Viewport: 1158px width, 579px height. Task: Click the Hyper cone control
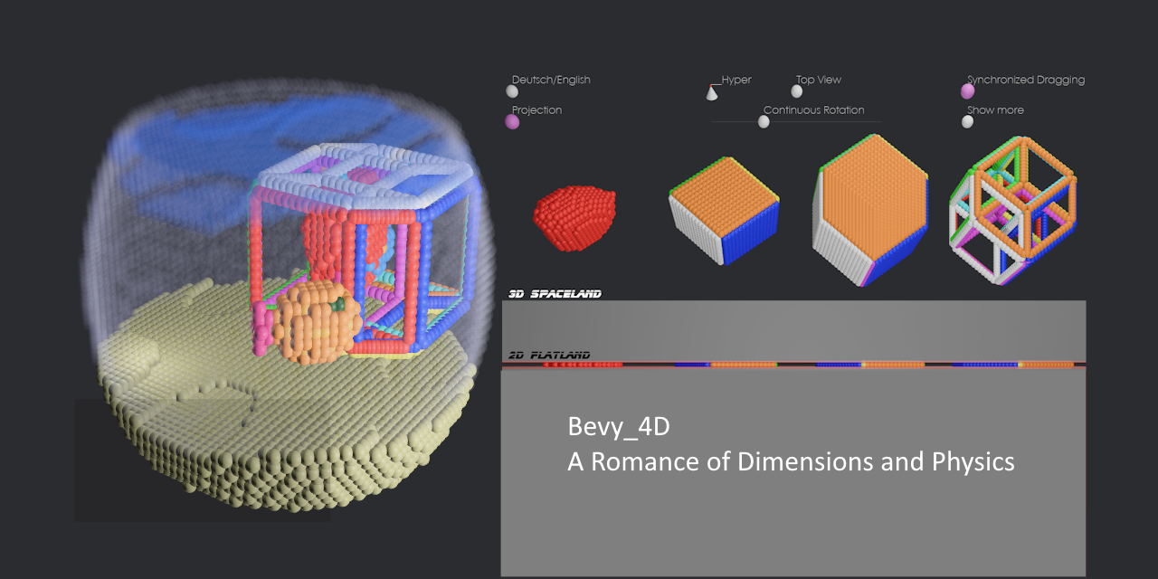coord(712,92)
